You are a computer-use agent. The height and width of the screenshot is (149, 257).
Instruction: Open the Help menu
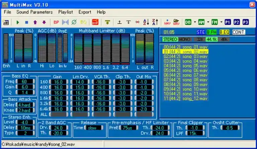[x=101, y=12]
